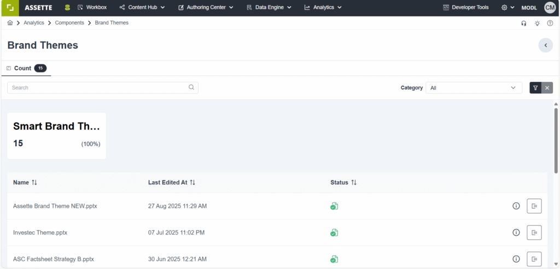
Task: Clear filters with the X button
Action: pyautogui.click(x=547, y=88)
